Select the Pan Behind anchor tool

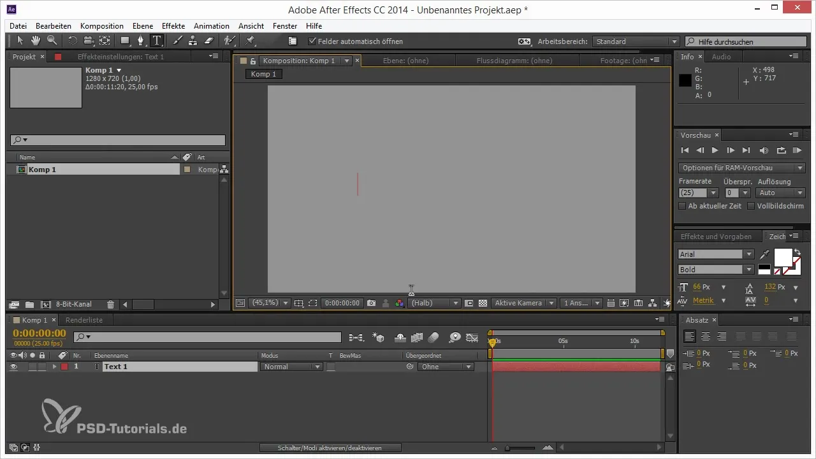point(105,41)
